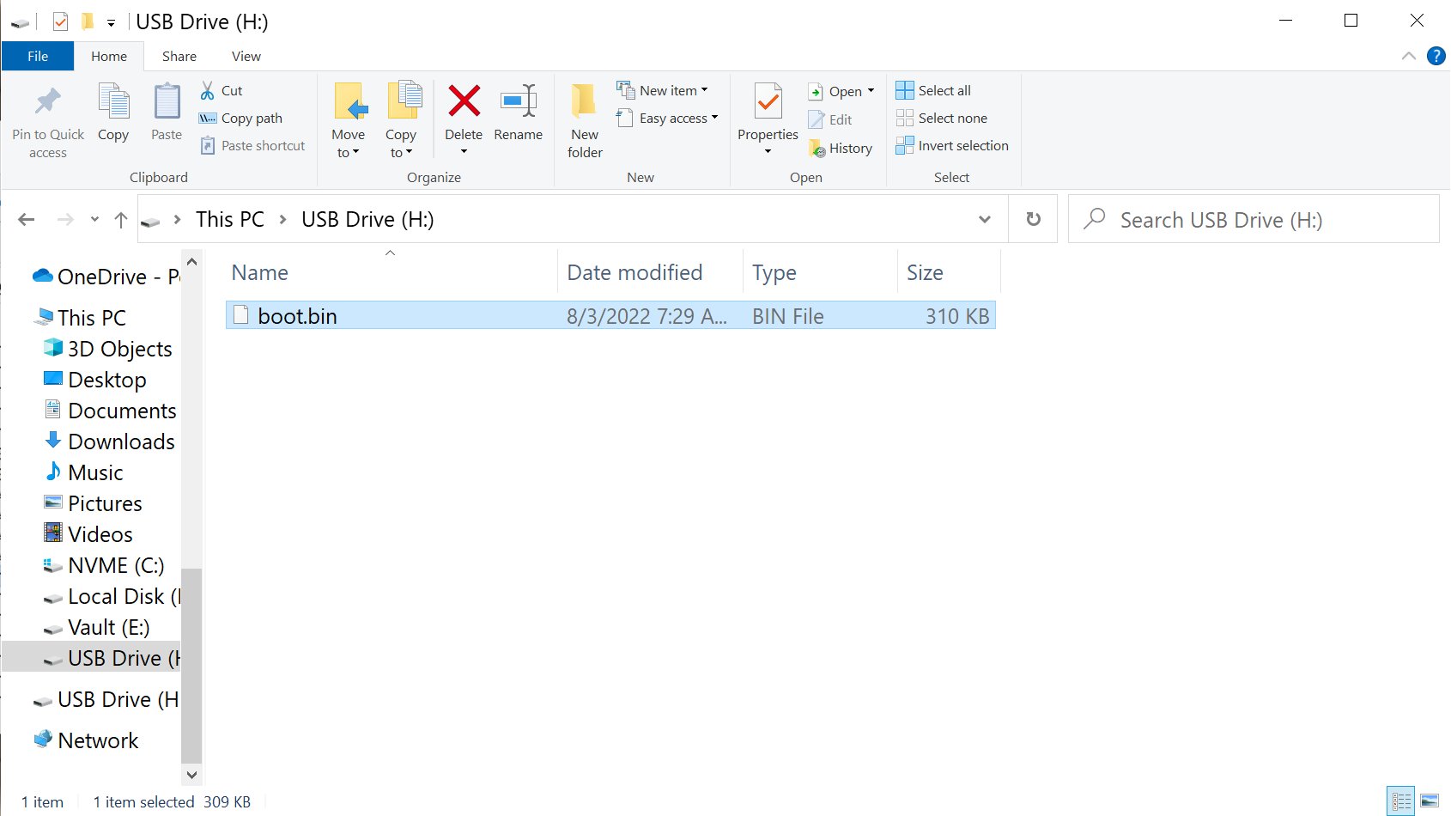The width and height of the screenshot is (1451, 816).
Task: Go back to previous folder
Action: click(x=27, y=219)
